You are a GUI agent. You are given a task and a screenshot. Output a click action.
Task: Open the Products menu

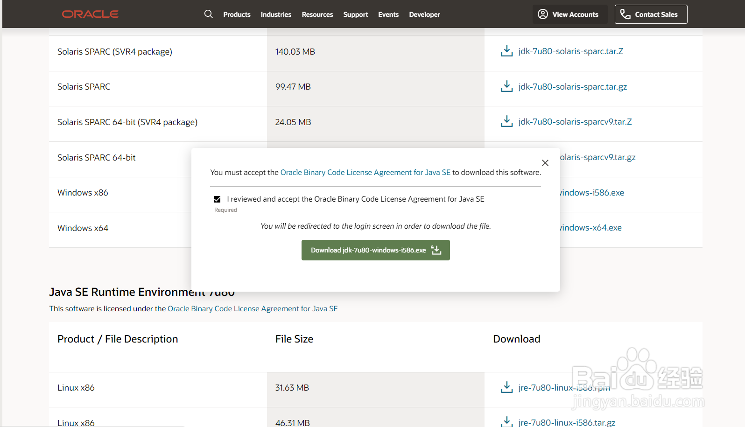237,14
